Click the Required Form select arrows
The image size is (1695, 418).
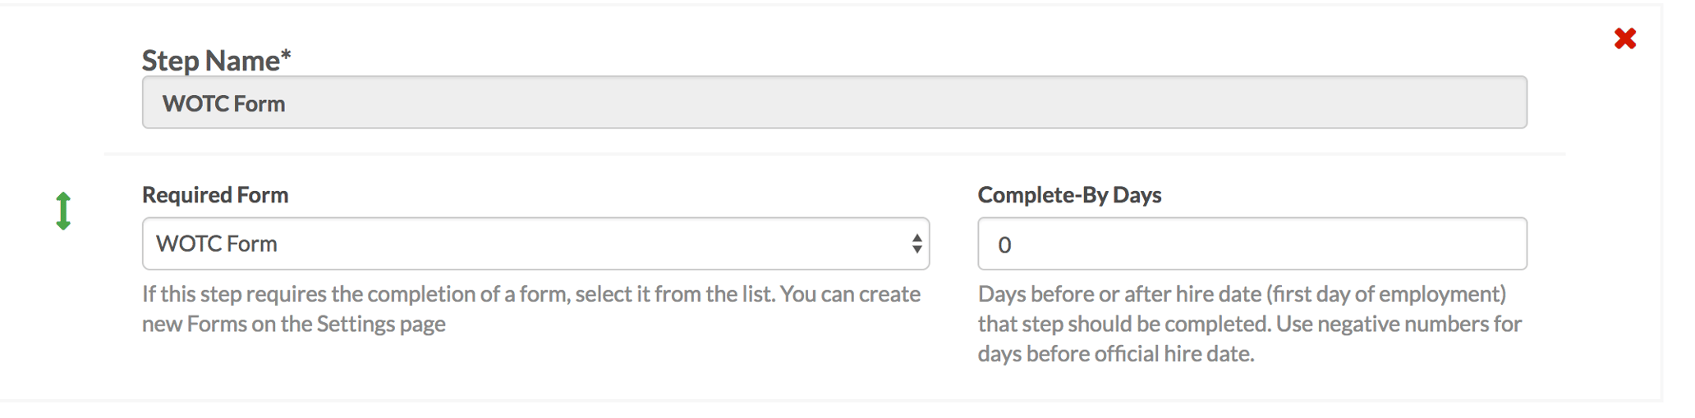point(916,243)
